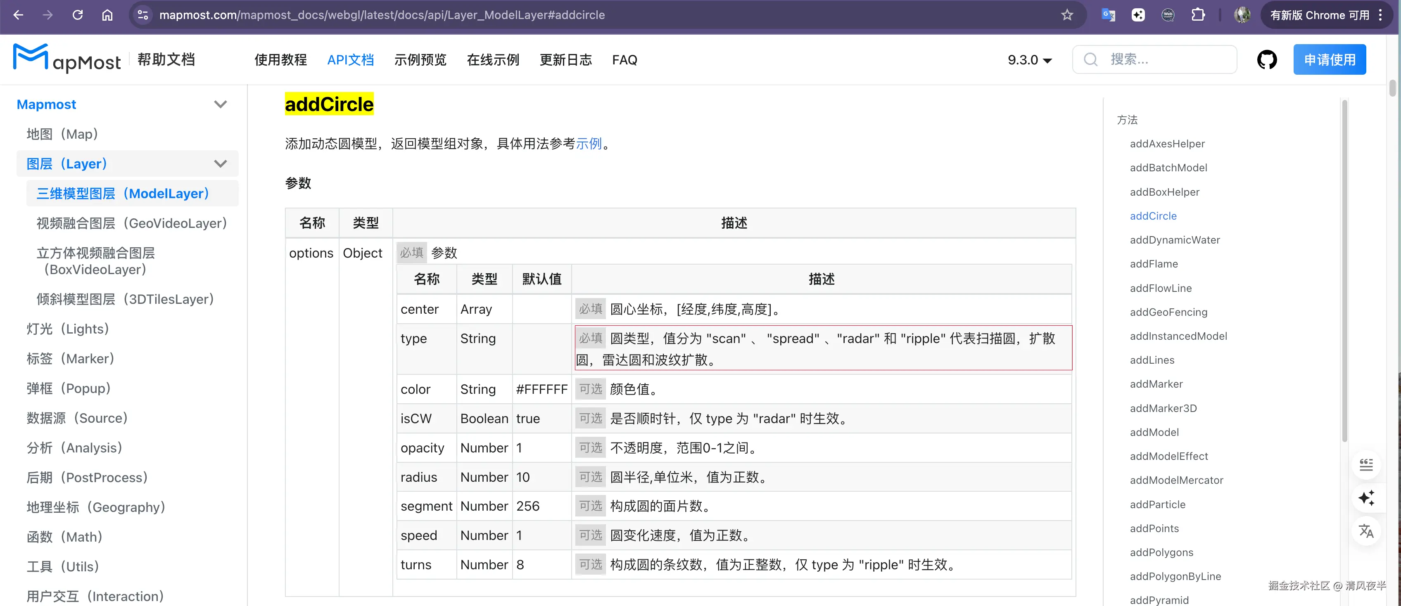Collapse the 图层 (Layer) section chevron
The height and width of the screenshot is (606, 1401).
[x=220, y=163]
